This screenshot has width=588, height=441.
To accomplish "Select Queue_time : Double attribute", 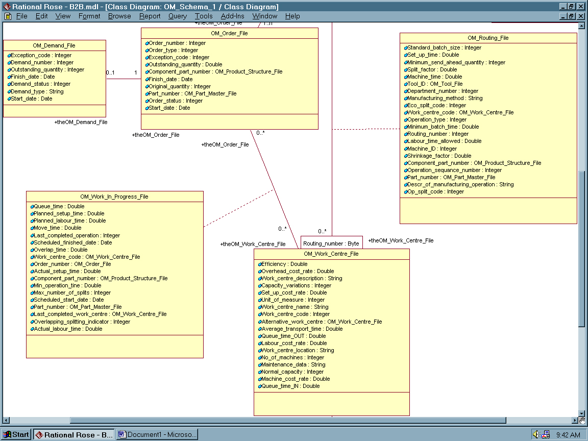I will click(x=57, y=206).
